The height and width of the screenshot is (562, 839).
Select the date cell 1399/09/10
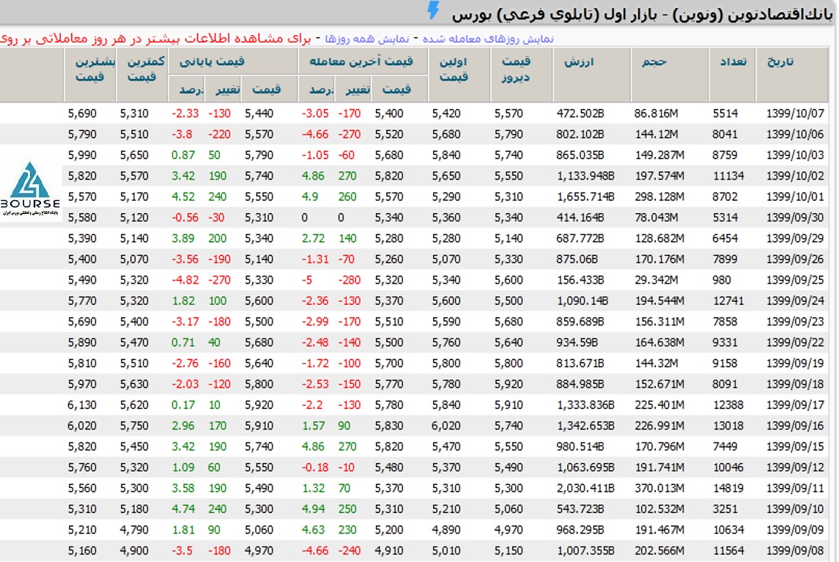pyautogui.click(x=795, y=509)
